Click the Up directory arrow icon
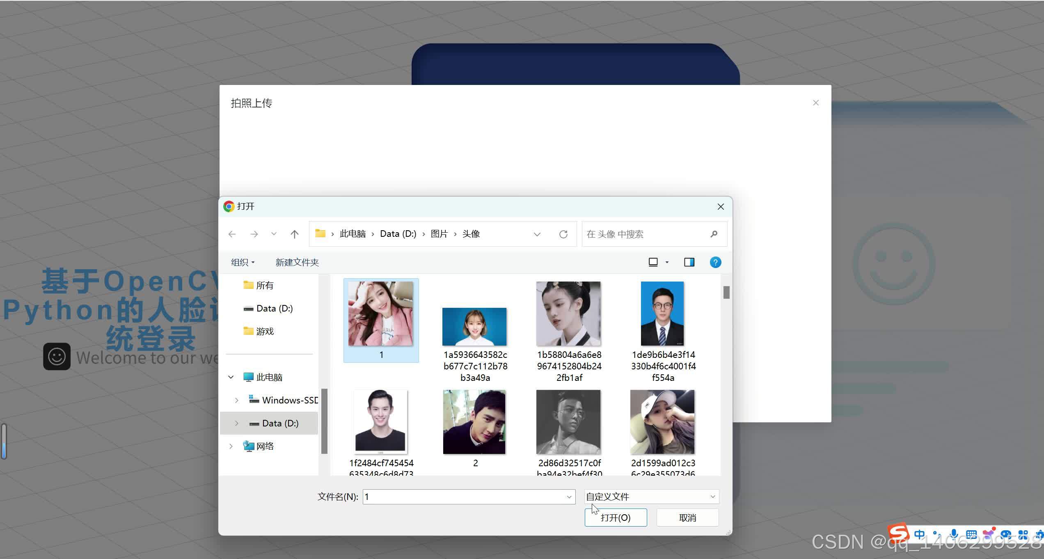 294,234
